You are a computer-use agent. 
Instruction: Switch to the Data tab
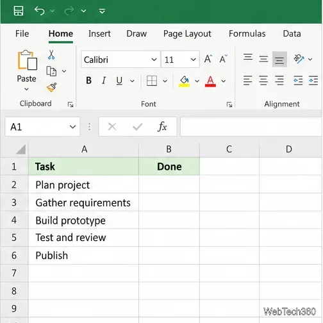292,34
